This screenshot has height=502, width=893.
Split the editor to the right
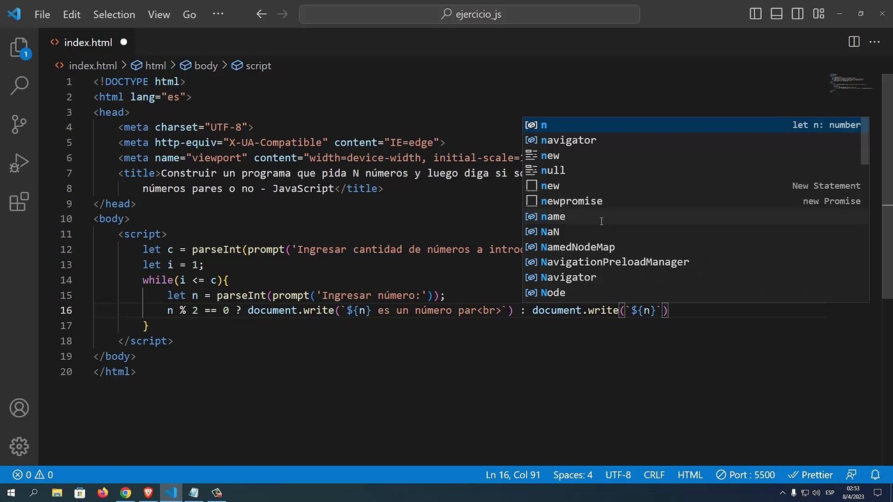pyautogui.click(x=854, y=42)
